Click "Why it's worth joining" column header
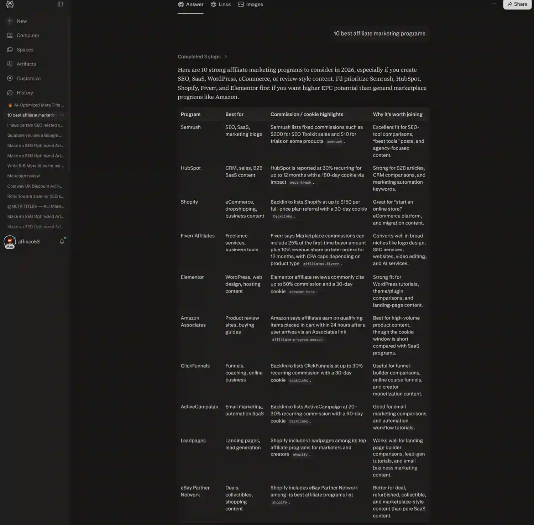 point(398,114)
